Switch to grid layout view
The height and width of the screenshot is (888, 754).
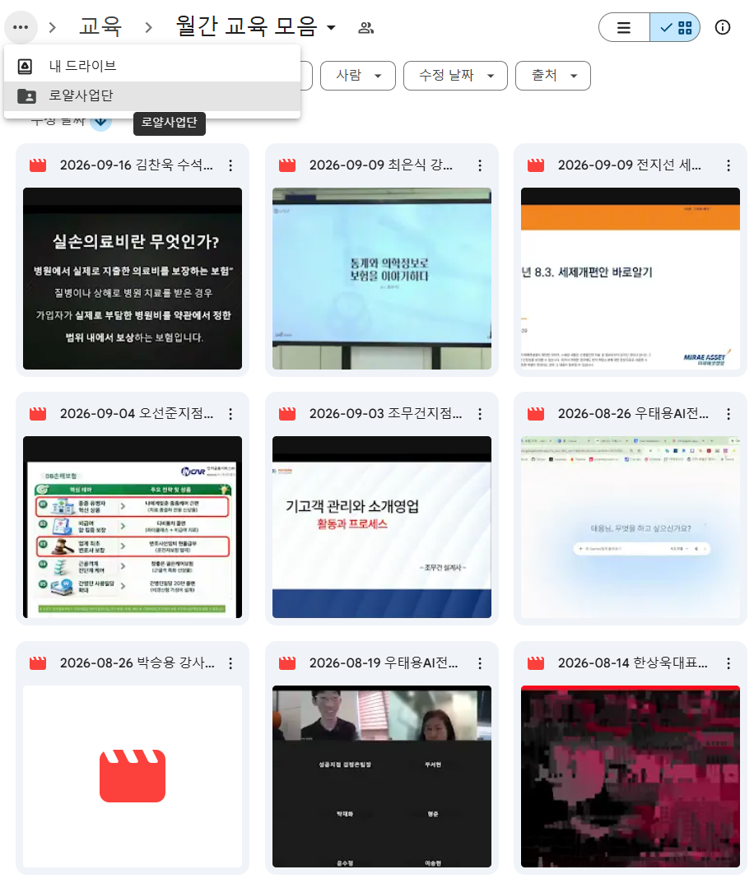click(x=675, y=27)
